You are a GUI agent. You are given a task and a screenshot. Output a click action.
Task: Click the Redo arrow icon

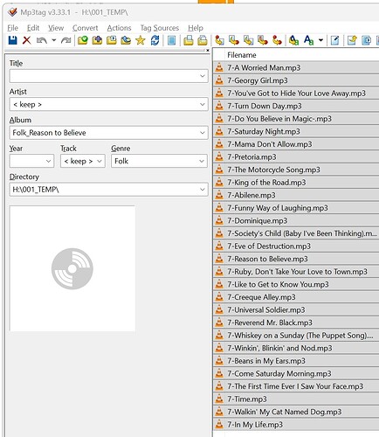[66, 40]
